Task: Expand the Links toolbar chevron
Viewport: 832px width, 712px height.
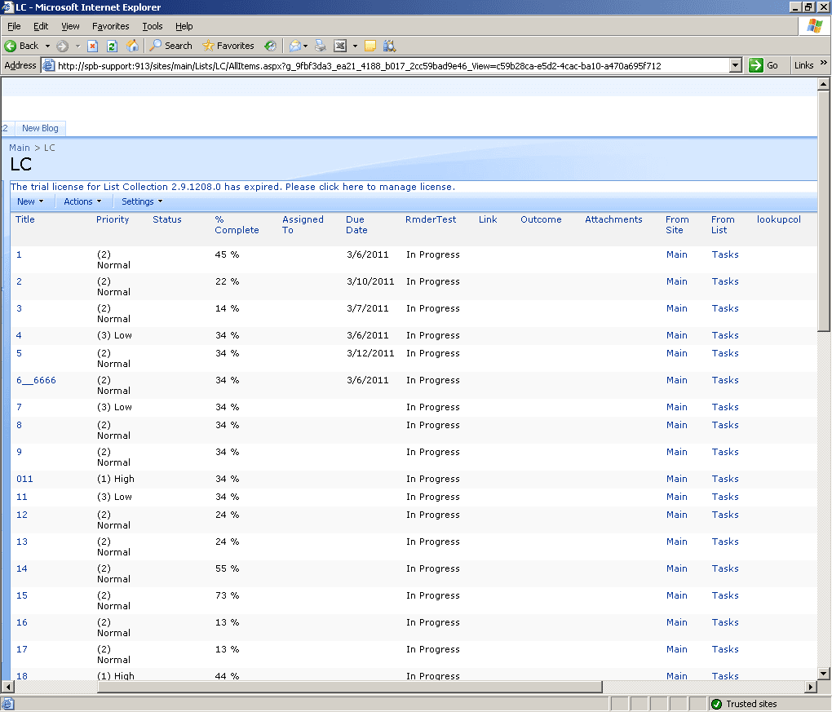Action: tap(824, 63)
